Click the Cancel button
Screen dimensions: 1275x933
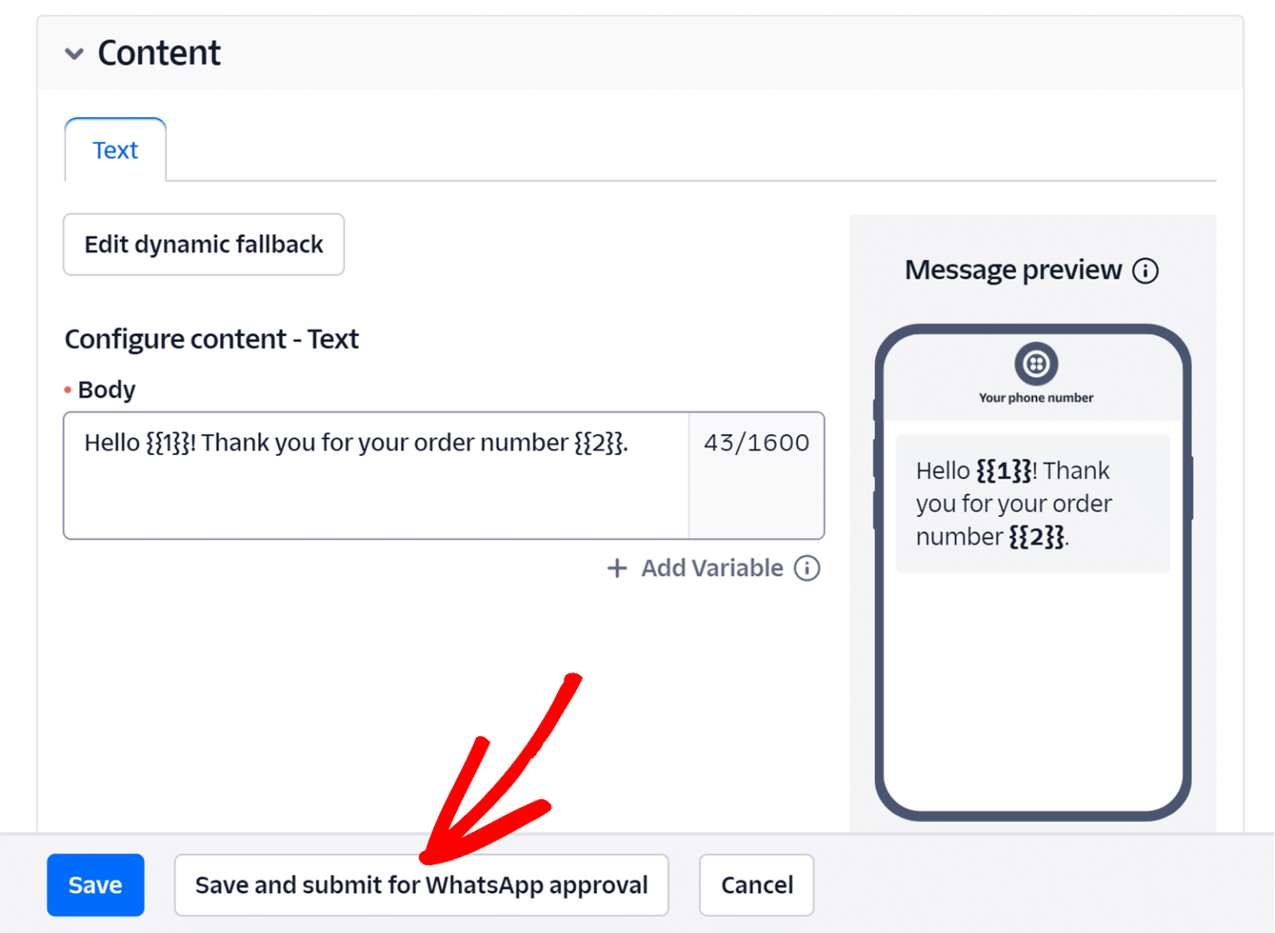pos(755,885)
